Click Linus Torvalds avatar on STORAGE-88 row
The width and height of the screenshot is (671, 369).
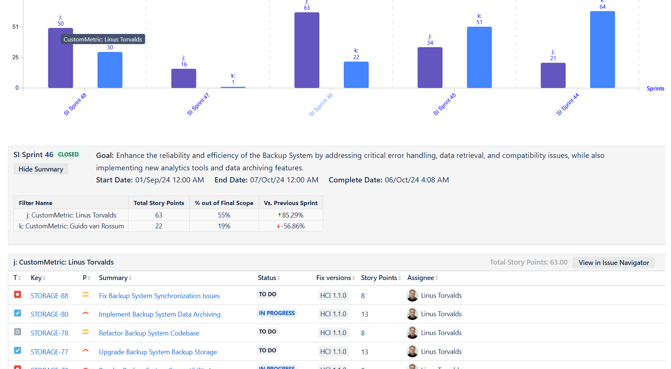tap(412, 296)
